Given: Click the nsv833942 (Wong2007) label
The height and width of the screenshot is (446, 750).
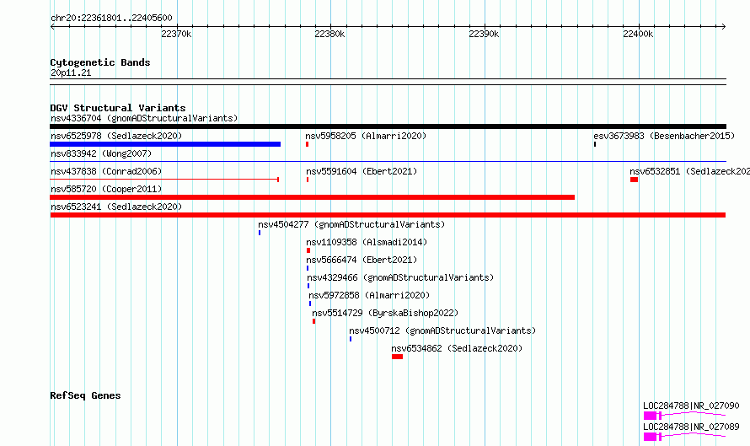Looking at the screenshot, I should click(x=101, y=153).
